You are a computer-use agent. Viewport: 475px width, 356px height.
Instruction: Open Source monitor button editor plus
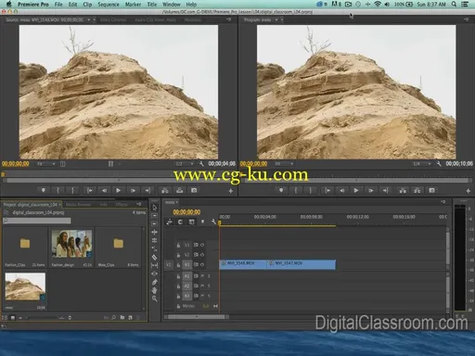tap(231, 191)
